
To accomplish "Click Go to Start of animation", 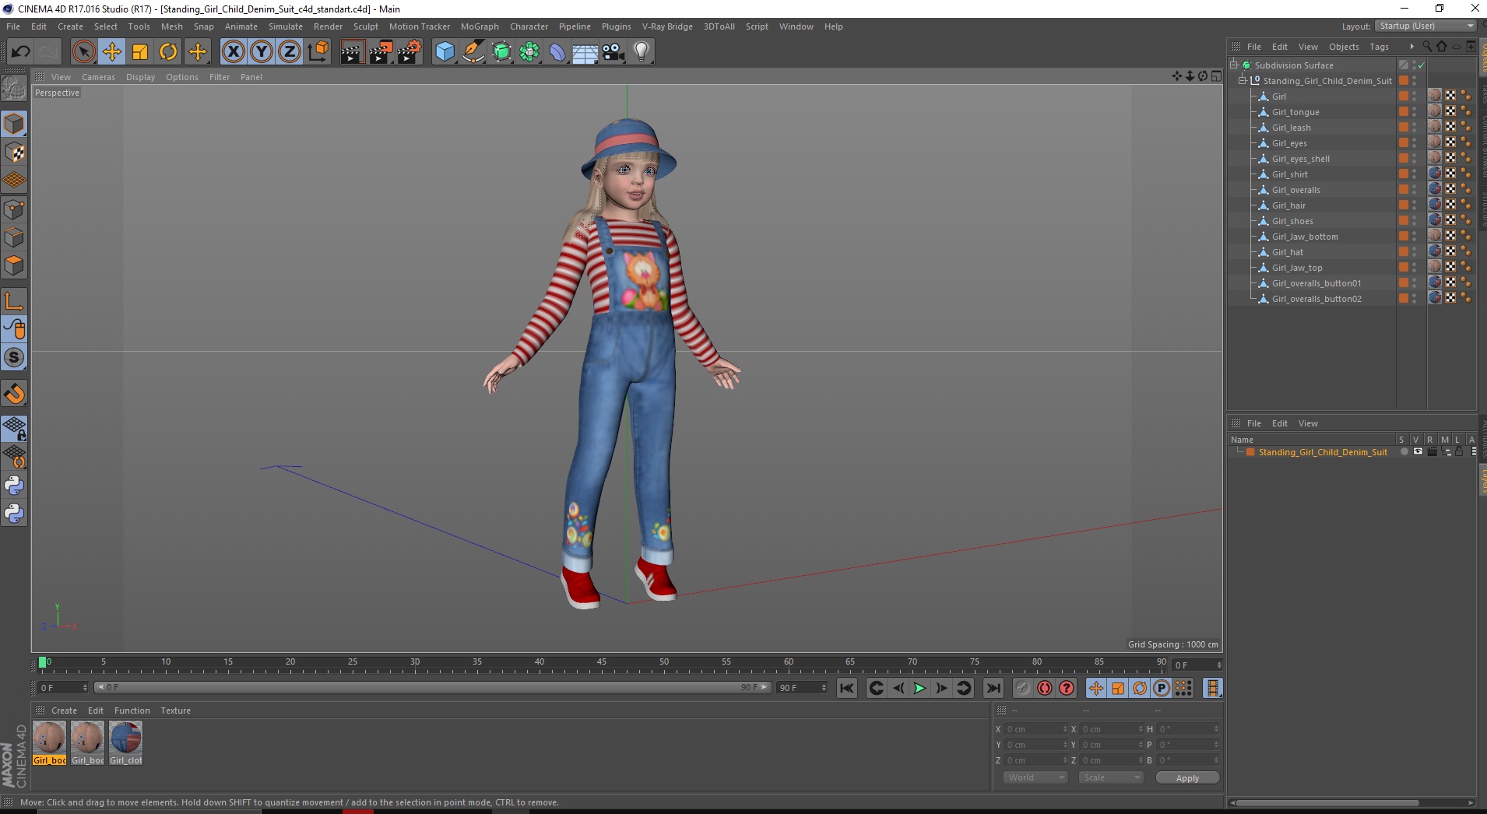I will (847, 688).
